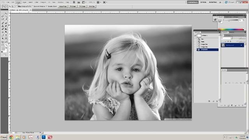Open the CS Live dropdown

[230, 2]
